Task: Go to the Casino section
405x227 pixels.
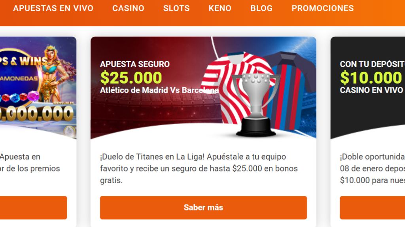Action: [128, 8]
